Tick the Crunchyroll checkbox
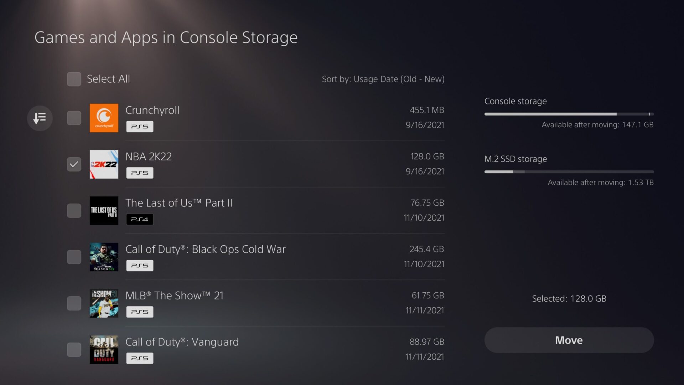684x385 pixels. tap(74, 118)
